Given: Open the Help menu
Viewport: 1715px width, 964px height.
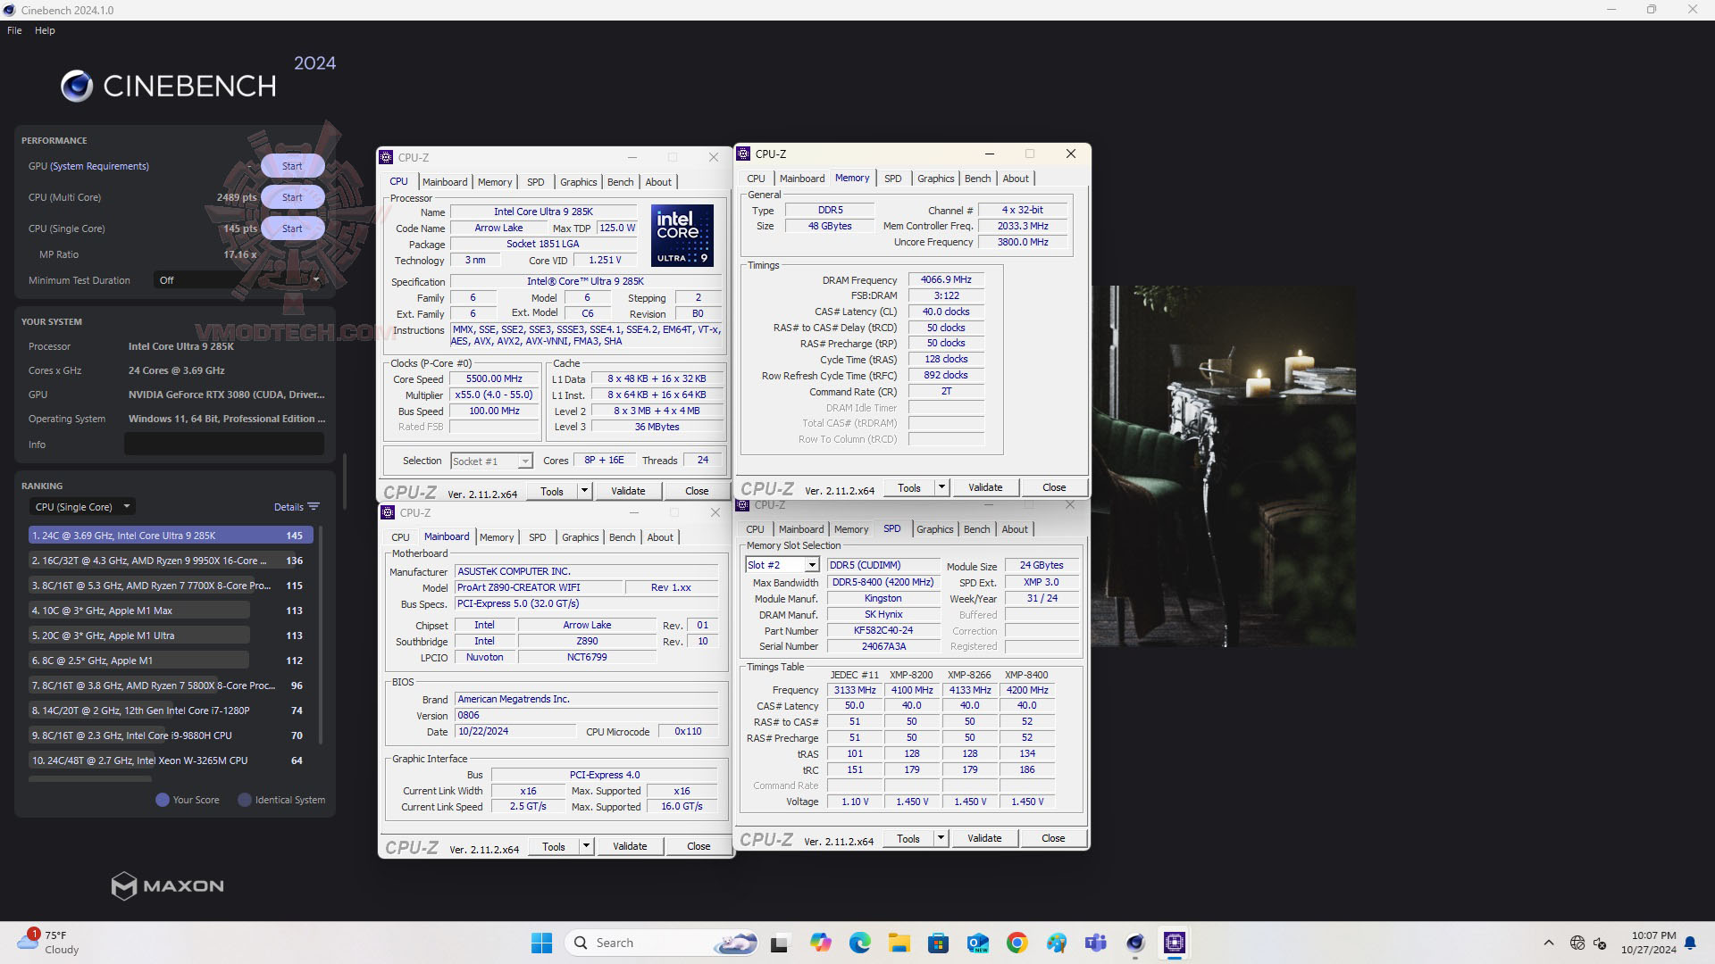Looking at the screenshot, I should 45,30.
